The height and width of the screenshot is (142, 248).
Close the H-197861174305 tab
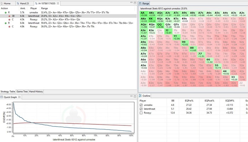point(58,3)
